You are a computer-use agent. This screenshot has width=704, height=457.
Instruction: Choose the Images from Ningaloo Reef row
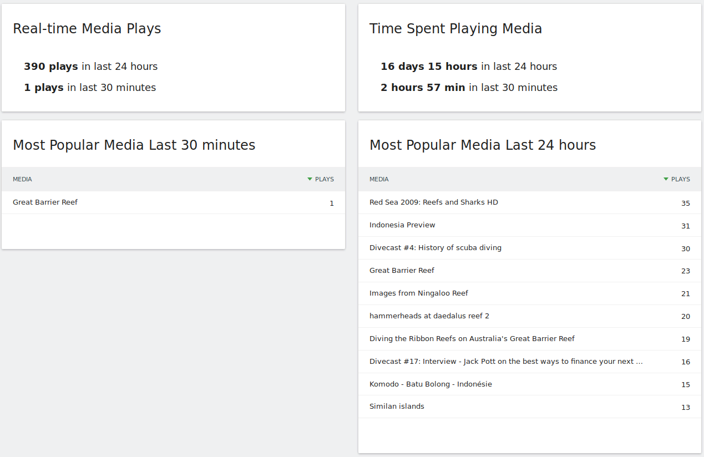click(x=418, y=293)
